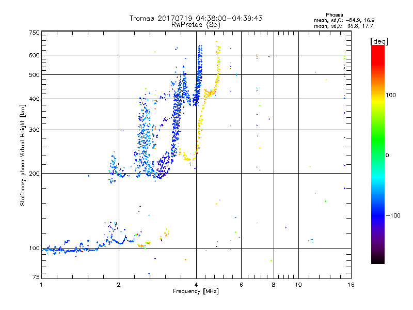Select the 'RwPretec (8p)' subtitle text
The width and height of the screenshot is (413, 310).
tap(196, 25)
